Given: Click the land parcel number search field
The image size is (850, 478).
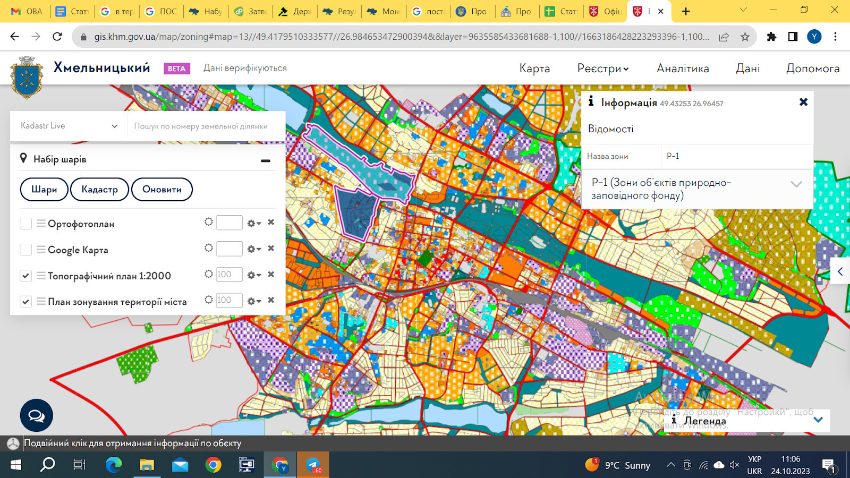Looking at the screenshot, I should tap(205, 126).
